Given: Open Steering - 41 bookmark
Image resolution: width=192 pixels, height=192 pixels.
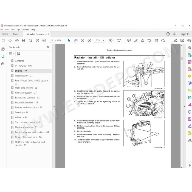Looking at the screenshot, I should pos(21,112).
